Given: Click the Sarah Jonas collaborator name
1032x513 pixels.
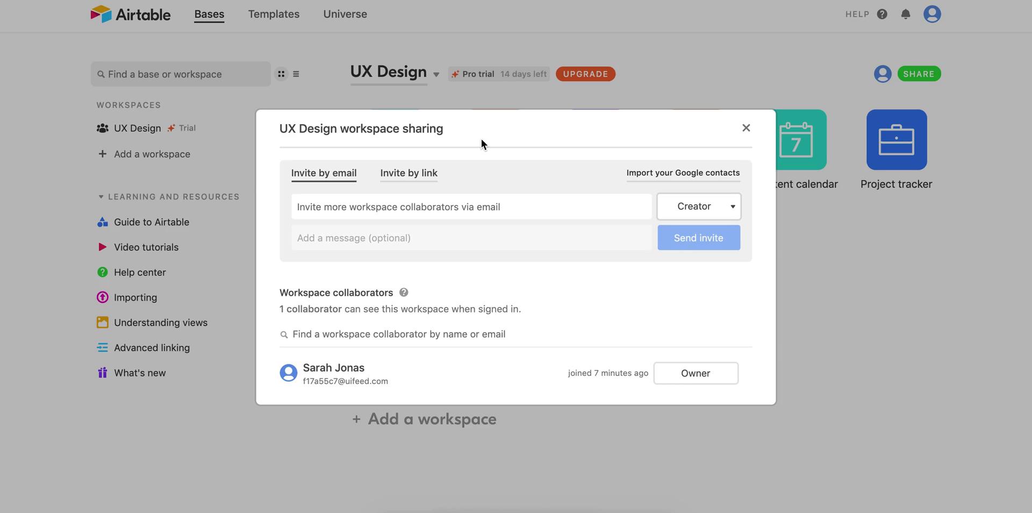Looking at the screenshot, I should point(334,368).
